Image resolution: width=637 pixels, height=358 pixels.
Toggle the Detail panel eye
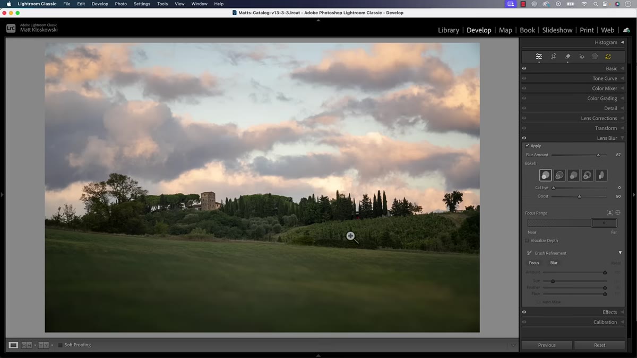coord(524,108)
